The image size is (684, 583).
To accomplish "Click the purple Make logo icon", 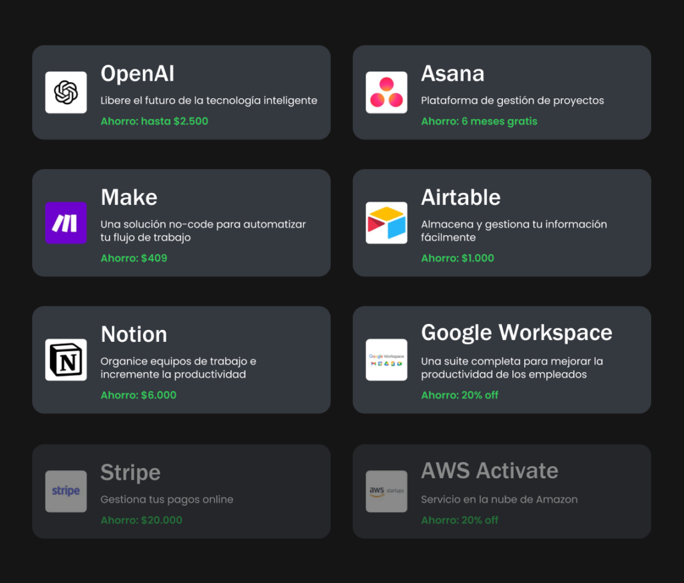I will click(66, 223).
